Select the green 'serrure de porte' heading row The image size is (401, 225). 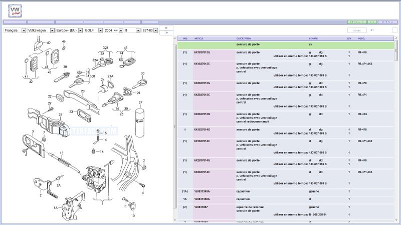pos(286,45)
